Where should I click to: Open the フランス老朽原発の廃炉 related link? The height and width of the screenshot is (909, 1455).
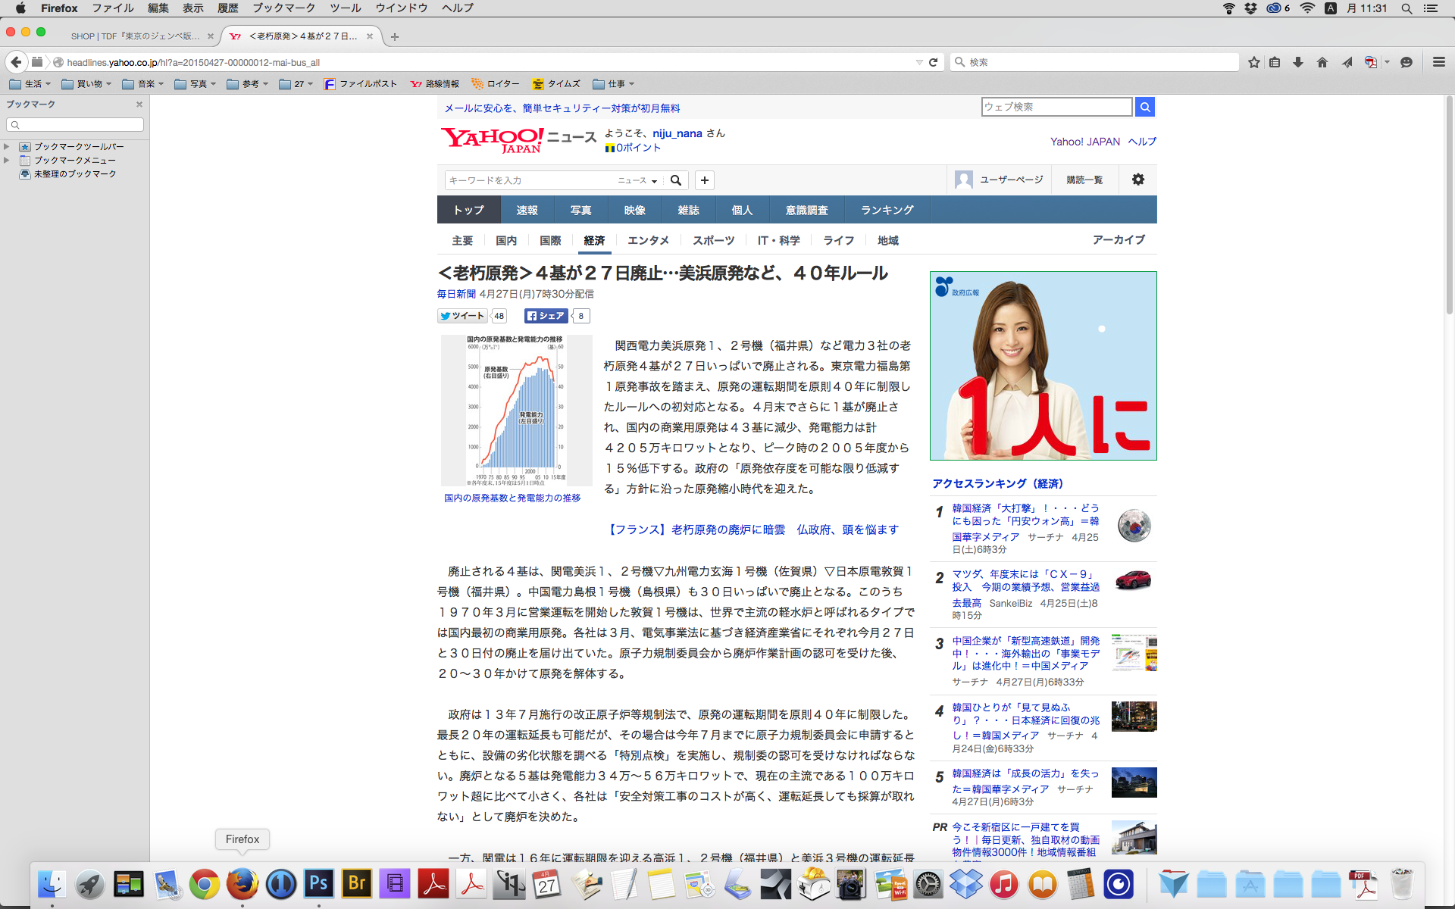point(754,529)
